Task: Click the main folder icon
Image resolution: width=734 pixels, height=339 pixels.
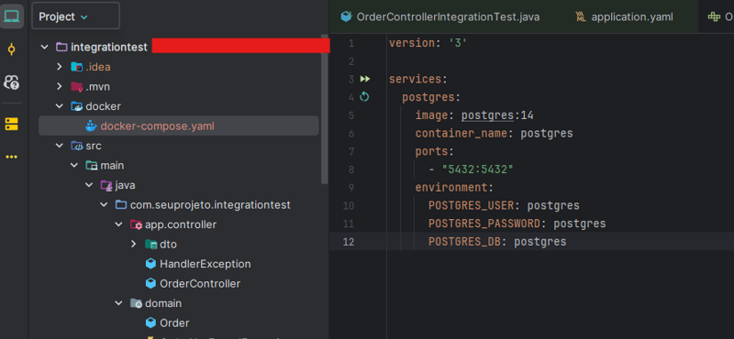Action: 91,166
